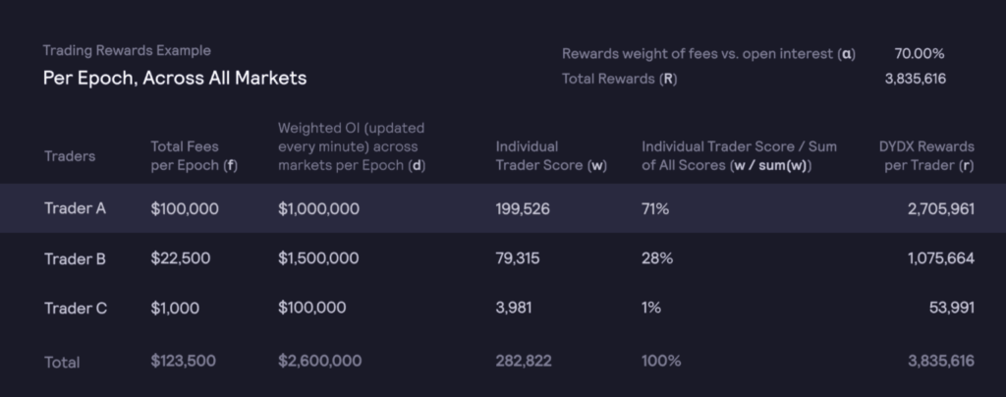Click Trader A's $100,000 fees cell
Screen dimensions: 1006x397
point(185,208)
